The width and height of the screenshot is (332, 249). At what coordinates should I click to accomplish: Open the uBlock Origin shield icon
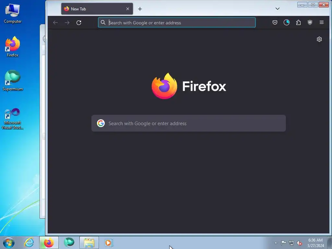pos(310,22)
